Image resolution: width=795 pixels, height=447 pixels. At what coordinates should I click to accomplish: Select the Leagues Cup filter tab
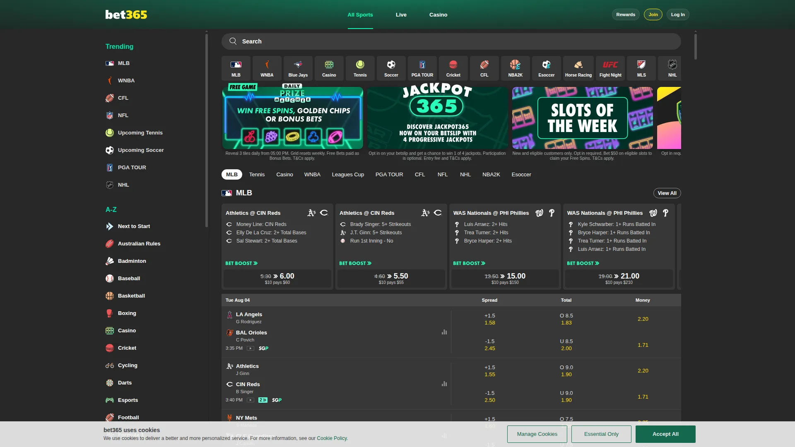[348, 175]
